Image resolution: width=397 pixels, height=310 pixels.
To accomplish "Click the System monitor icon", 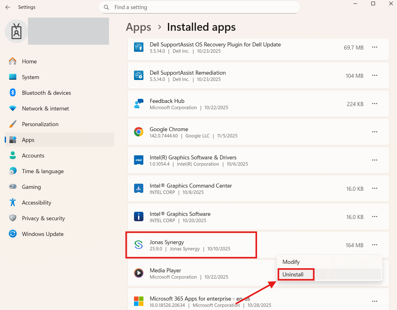I will pos(13,77).
